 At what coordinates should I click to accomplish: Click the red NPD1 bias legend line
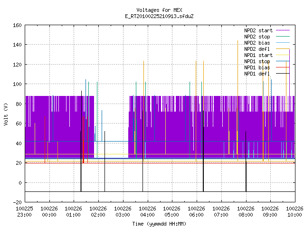coord(283,67)
